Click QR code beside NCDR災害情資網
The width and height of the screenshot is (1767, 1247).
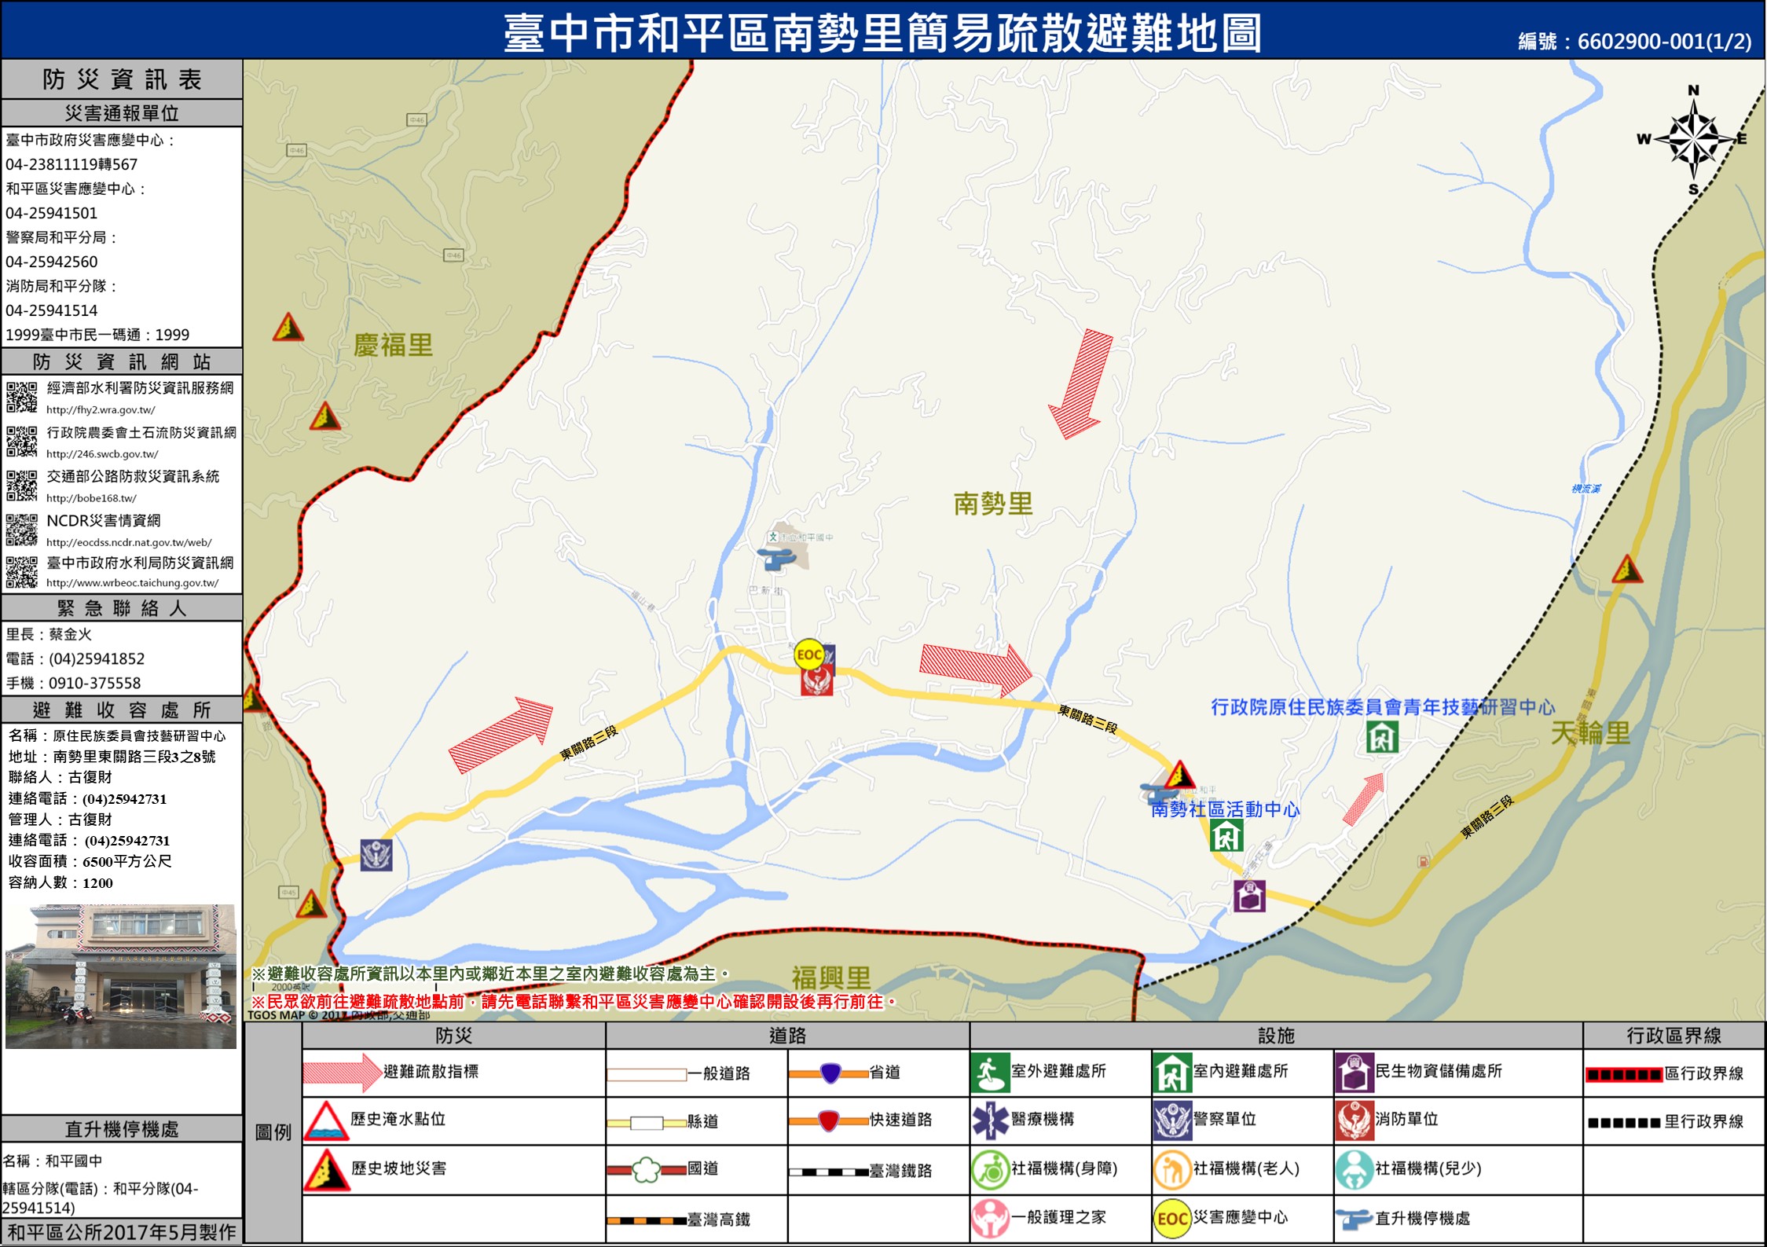click(x=22, y=530)
